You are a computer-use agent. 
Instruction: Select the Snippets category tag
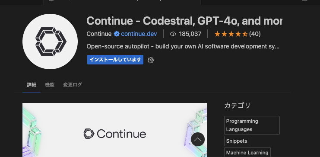point(237,141)
